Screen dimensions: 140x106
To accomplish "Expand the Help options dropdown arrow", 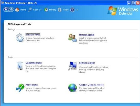I will coord(77,10).
